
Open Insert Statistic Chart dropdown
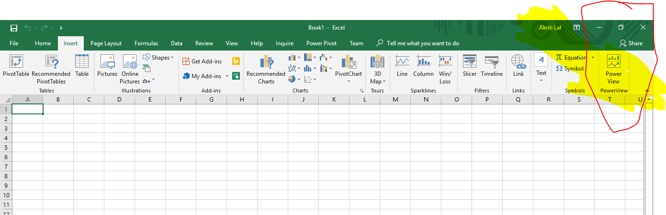pos(310,69)
